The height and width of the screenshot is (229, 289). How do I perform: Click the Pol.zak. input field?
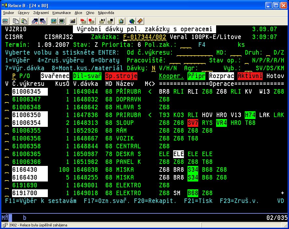(x=186, y=45)
